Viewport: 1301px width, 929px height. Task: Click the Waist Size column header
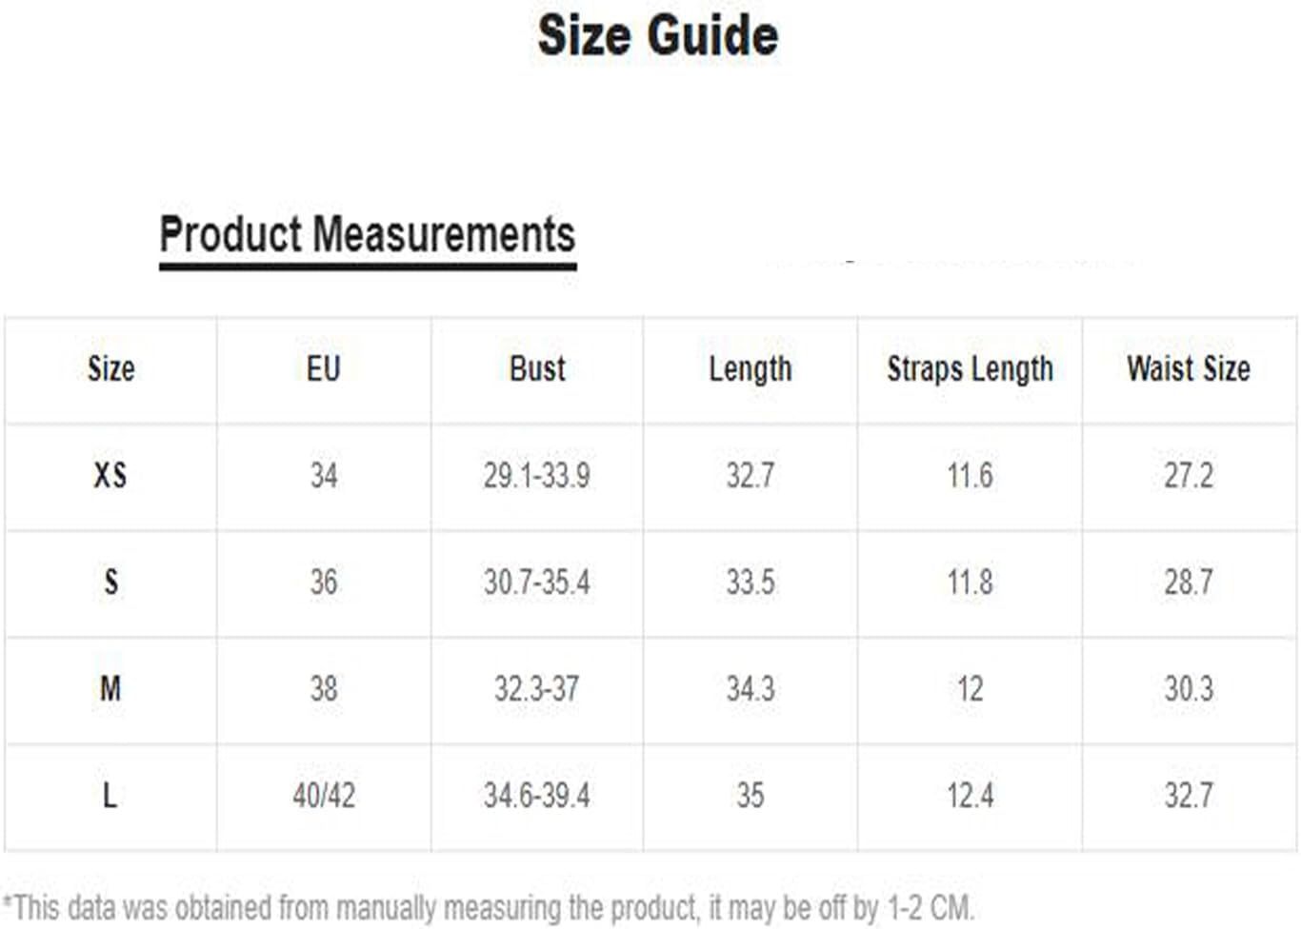pyautogui.click(x=1188, y=368)
